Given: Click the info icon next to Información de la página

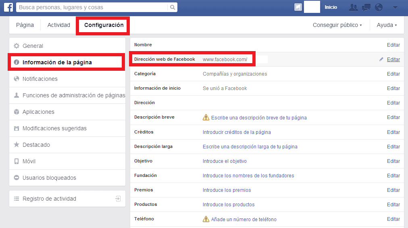Looking at the screenshot, I should coord(17,62).
